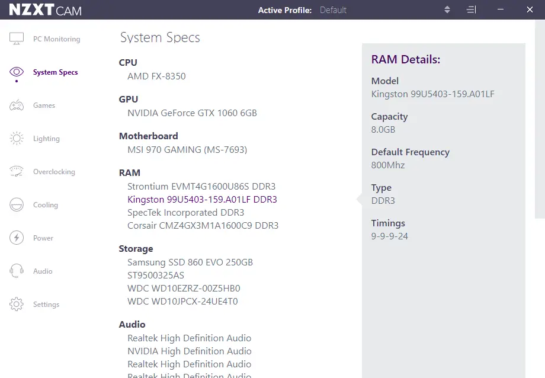Select MSI 970 GAMING motherboard entry
Screen dimensions: 545x378
[x=187, y=149]
